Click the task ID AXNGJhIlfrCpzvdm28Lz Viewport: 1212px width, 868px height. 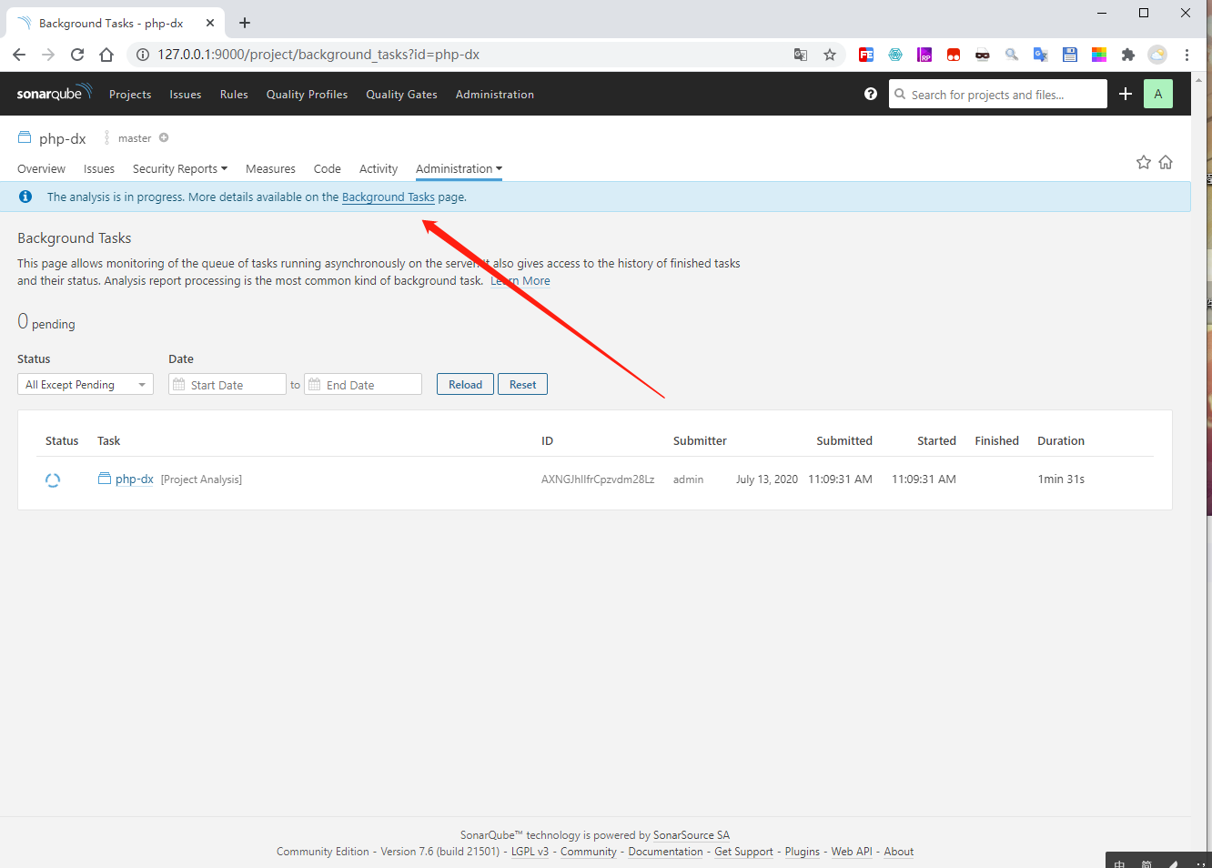coord(598,479)
